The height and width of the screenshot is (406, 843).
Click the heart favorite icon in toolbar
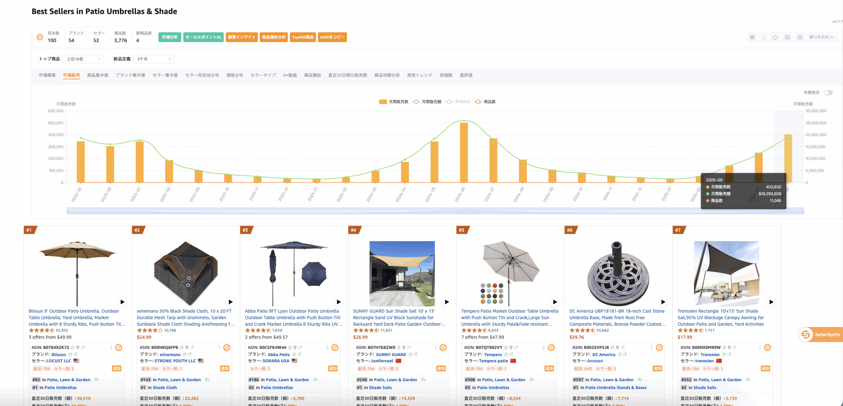coord(775,37)
